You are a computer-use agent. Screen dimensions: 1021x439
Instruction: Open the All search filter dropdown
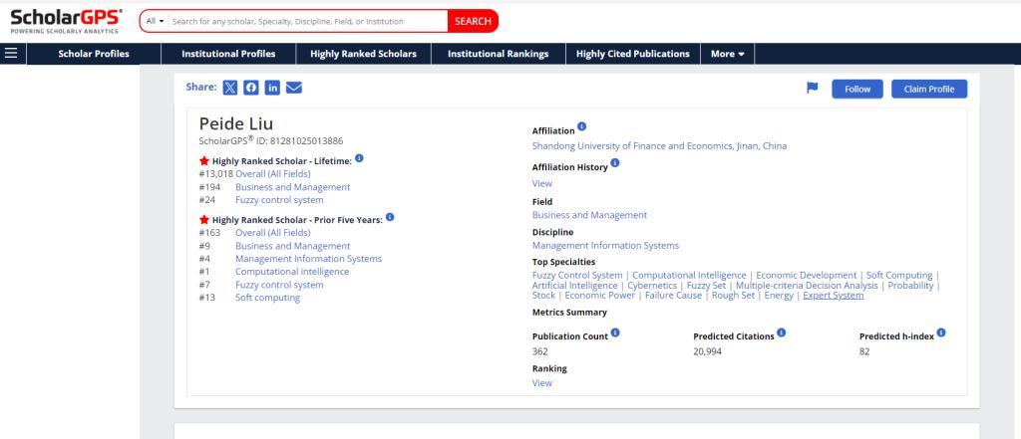155,21
